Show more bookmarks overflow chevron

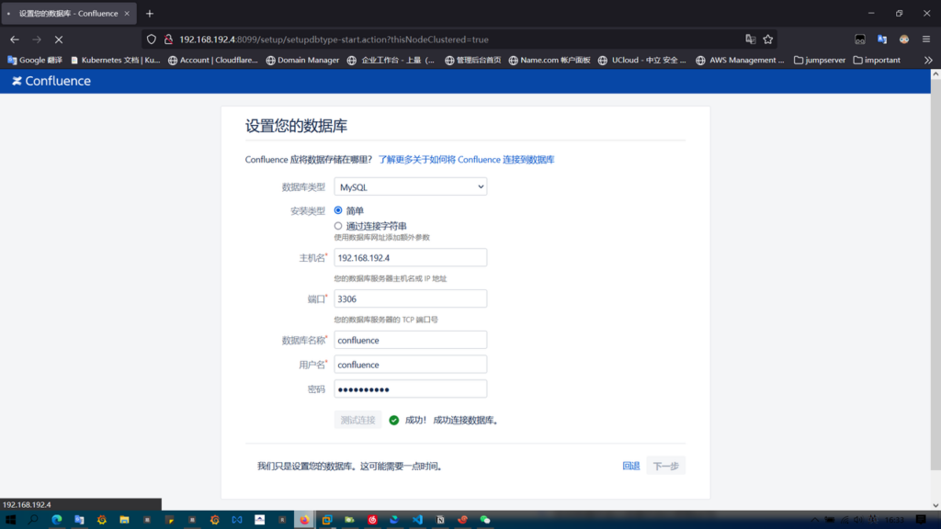(927, 61)
